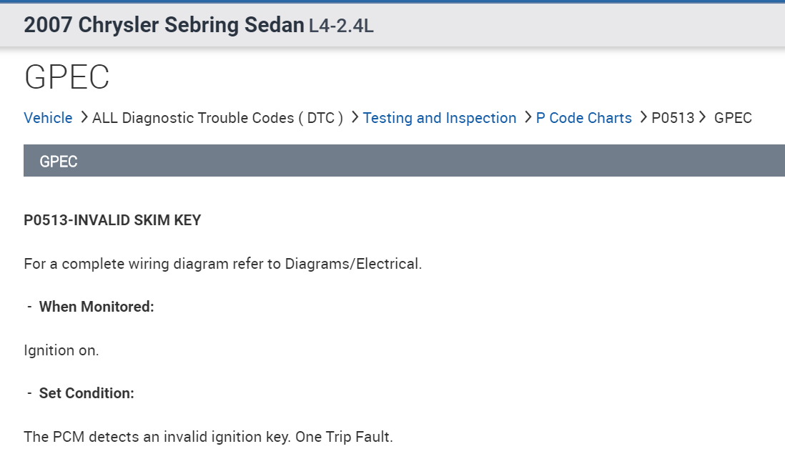Click the P0513 breadcrumb item

(673, 118)
